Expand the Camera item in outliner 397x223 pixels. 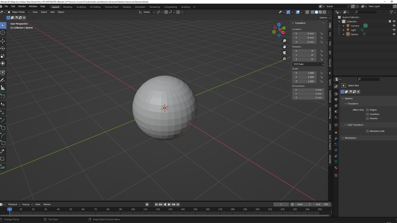344,26
